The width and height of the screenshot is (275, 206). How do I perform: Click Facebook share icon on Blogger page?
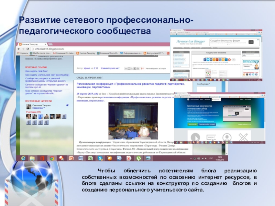point(205,60)
